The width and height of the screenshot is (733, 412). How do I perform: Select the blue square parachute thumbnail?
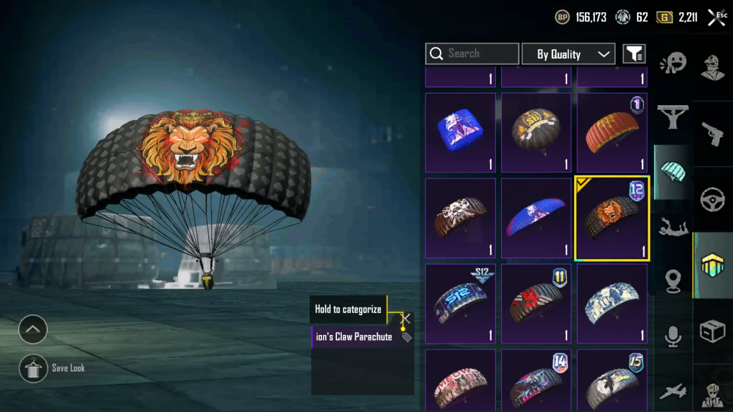point(460,133)
